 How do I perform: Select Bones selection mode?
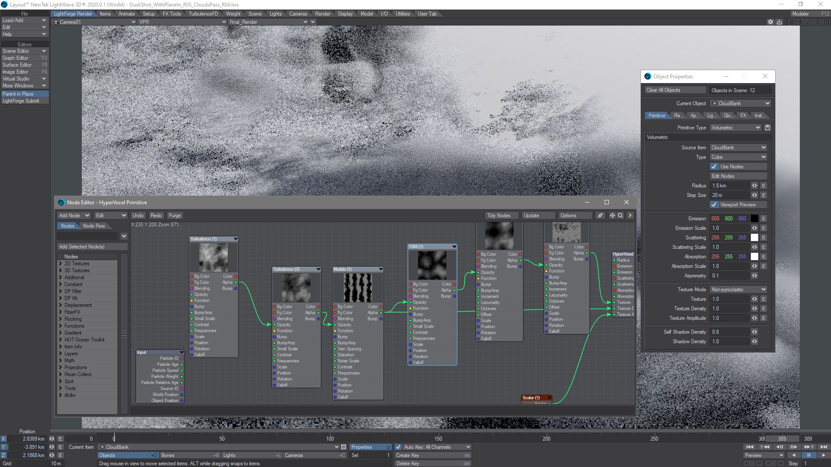190,455
